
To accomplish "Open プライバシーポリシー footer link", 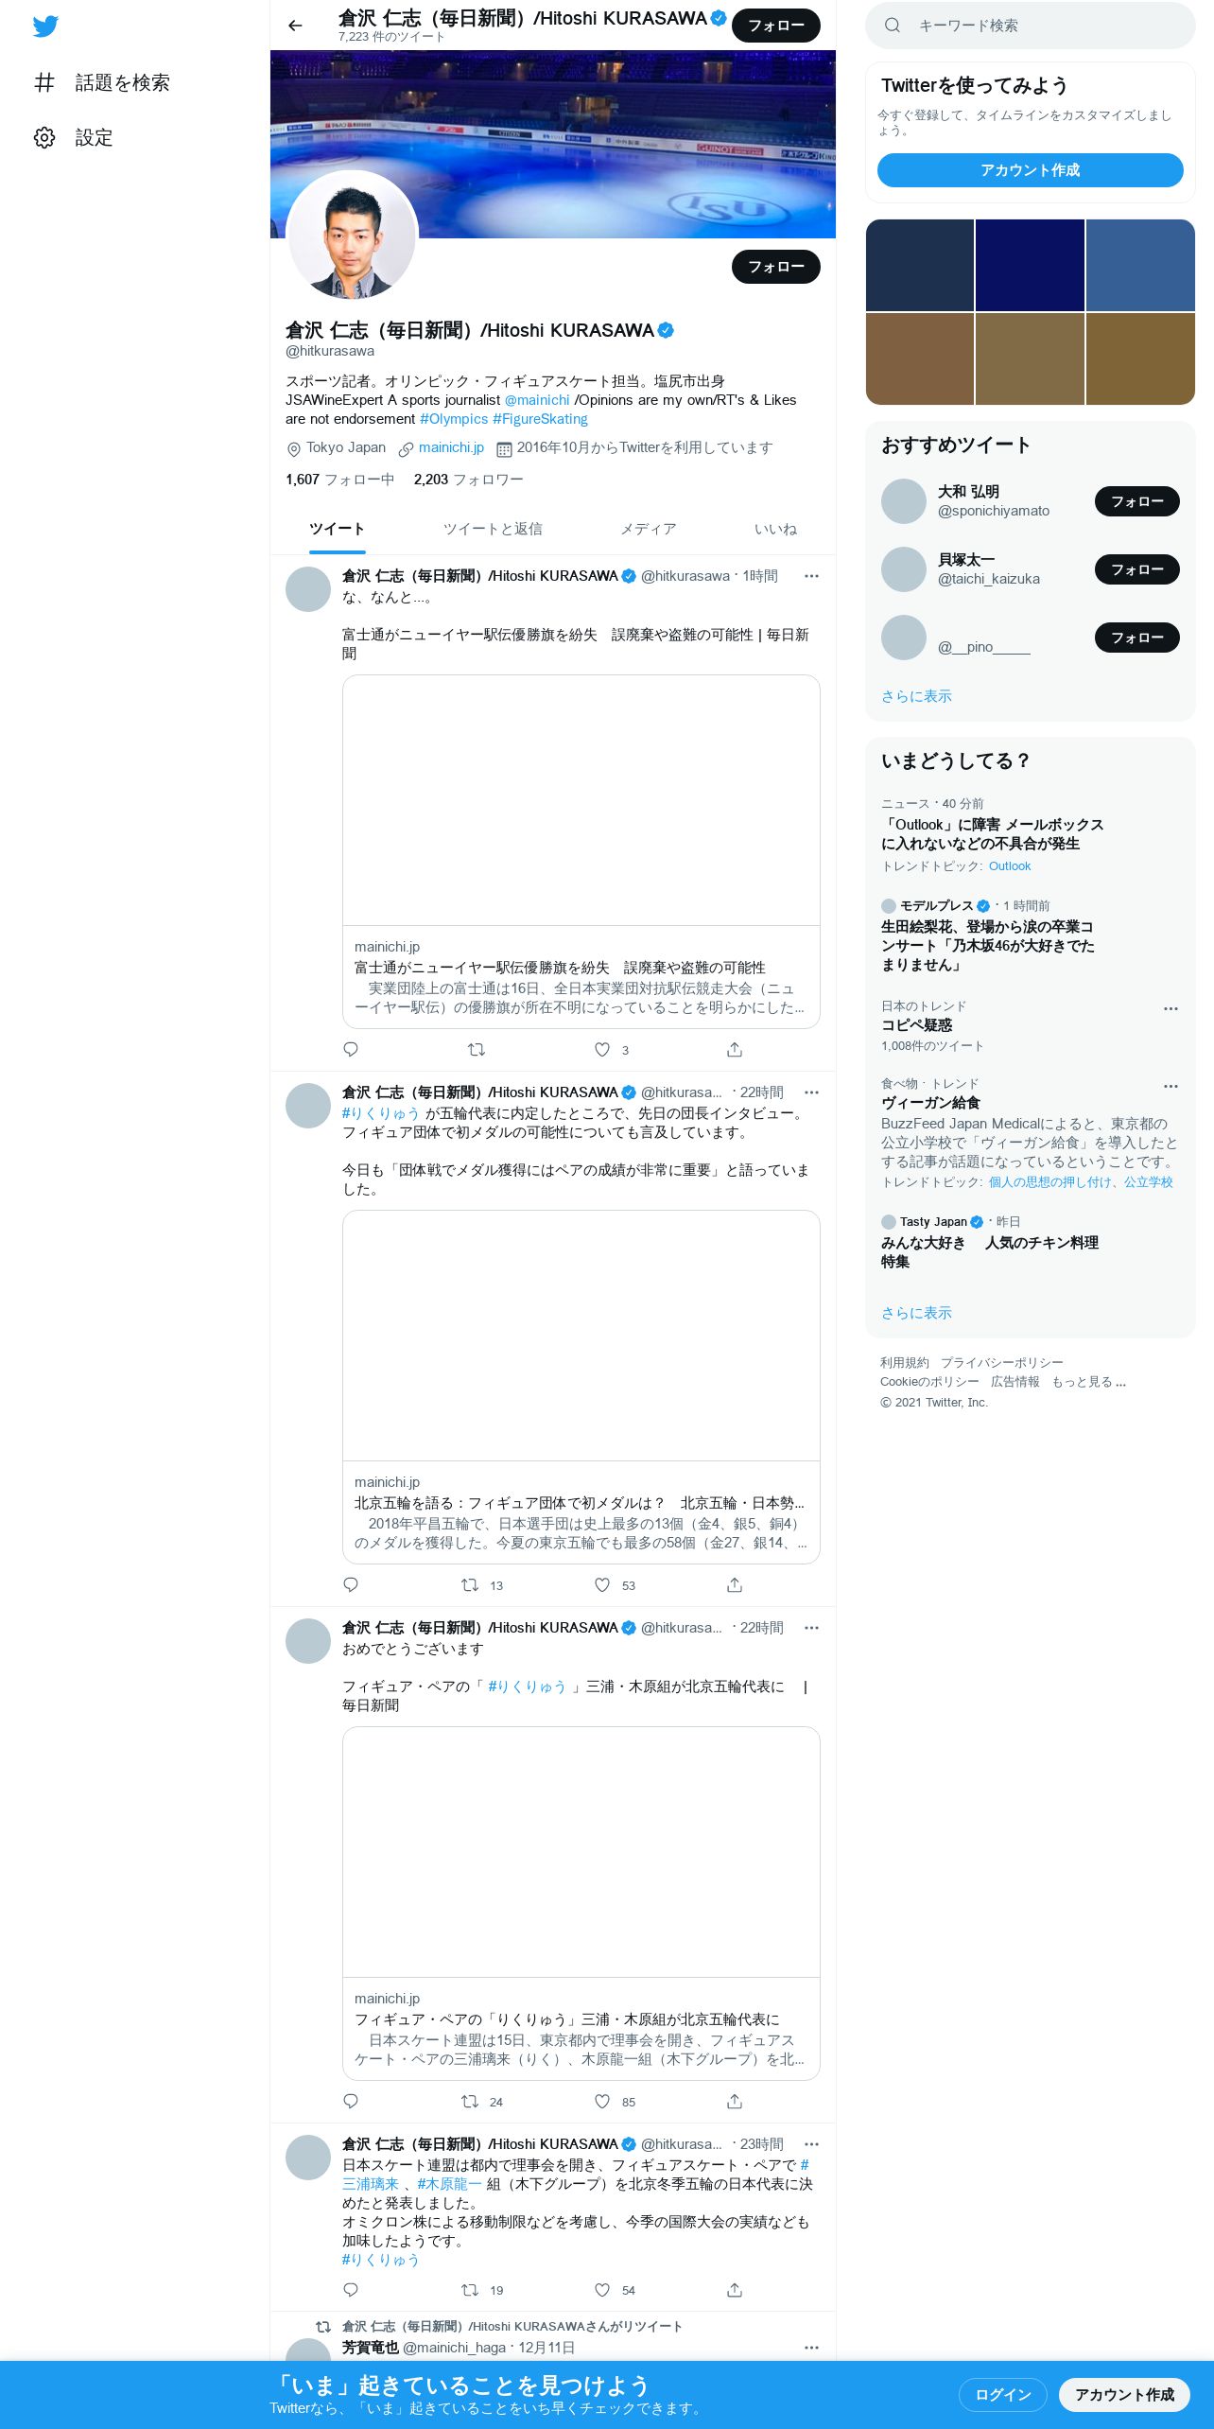I will coord(1001,1363).
